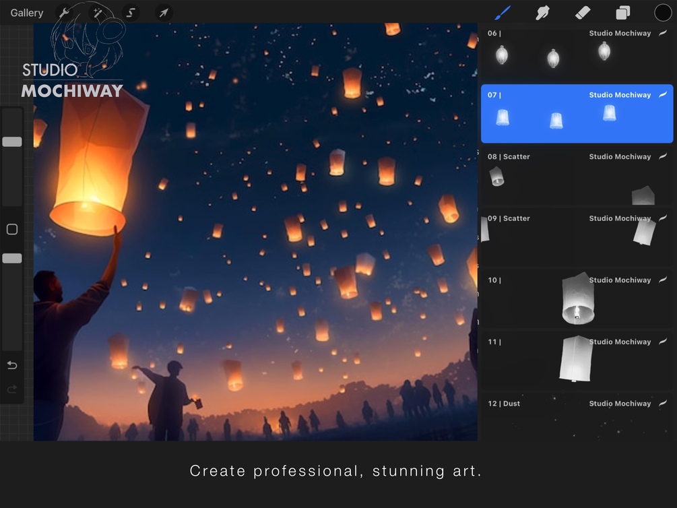Image resolution: width=677 pixels, height=508 pixels.
Task: Click brush stroke icon on 09 Scatter
Action: [x=663, y=218]
